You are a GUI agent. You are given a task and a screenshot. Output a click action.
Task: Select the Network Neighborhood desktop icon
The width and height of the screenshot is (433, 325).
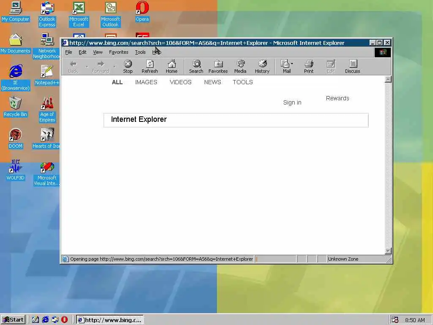pyautogui.click(x=47, y=46)
